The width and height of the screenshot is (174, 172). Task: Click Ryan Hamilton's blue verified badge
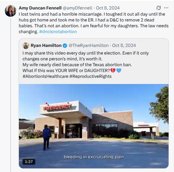(65, 46)
